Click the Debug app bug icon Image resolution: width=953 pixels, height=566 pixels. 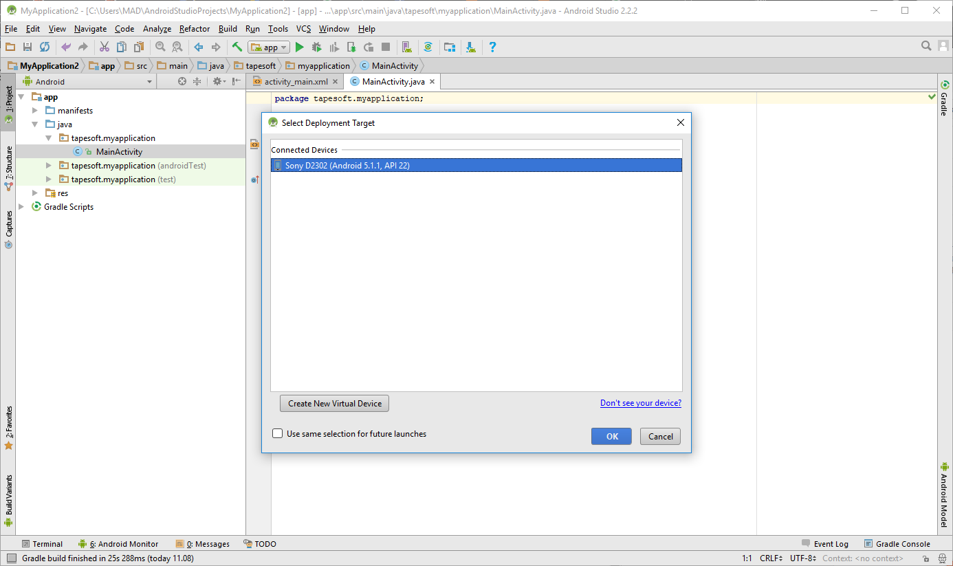316,47
